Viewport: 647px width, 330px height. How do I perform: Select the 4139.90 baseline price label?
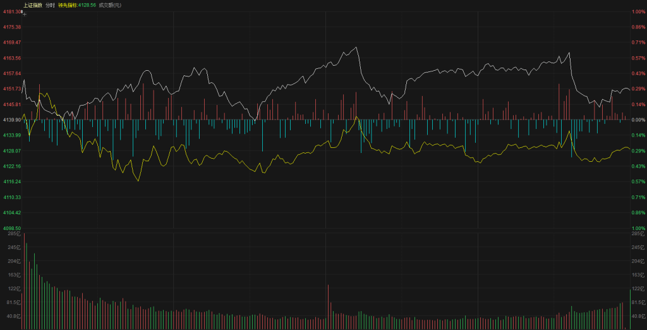11,119
